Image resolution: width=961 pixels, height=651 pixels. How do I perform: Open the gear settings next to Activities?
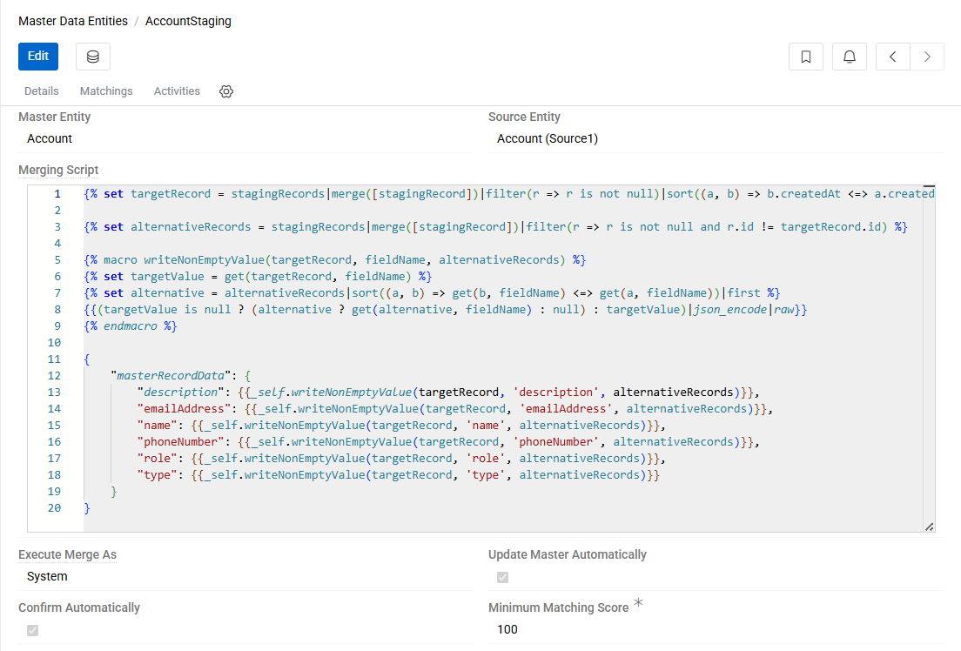[226, 91]
